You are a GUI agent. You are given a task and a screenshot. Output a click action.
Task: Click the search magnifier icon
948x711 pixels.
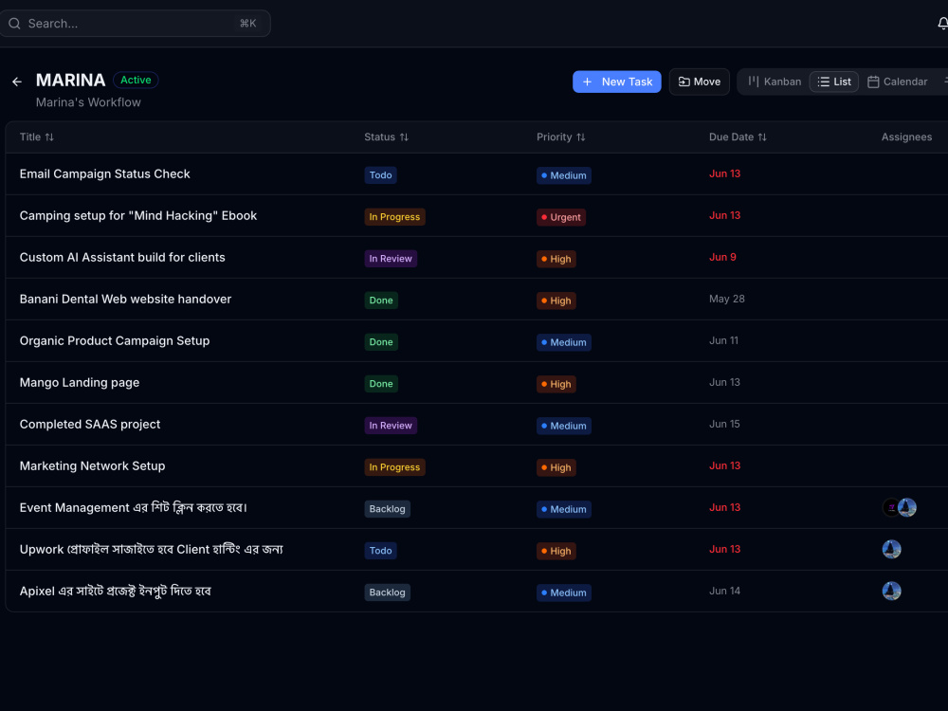14,24
